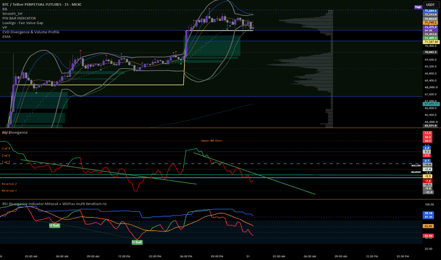
Task: Select CVD Divergence & Volume Profile legend
Action: (31, 32)
